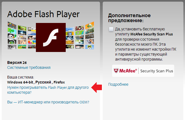
Task: Click the yellow camera icon thumbnail
Action: [x=70, y=33]
